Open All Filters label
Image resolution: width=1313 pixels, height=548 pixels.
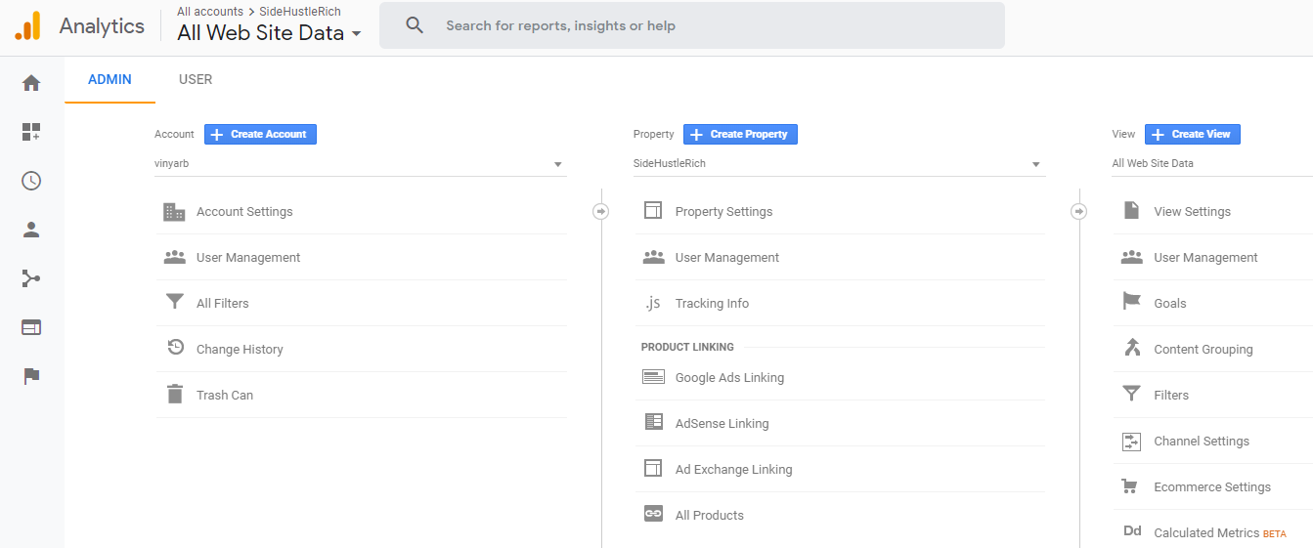223,304
